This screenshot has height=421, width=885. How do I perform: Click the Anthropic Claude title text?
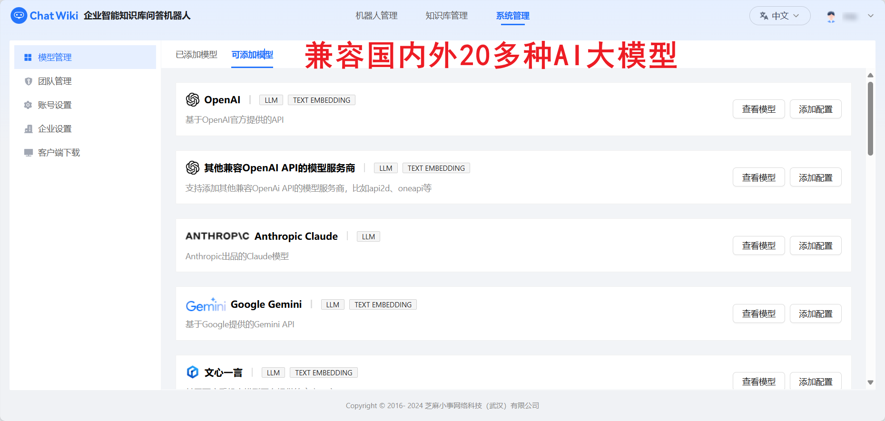(x=296, y=236)
